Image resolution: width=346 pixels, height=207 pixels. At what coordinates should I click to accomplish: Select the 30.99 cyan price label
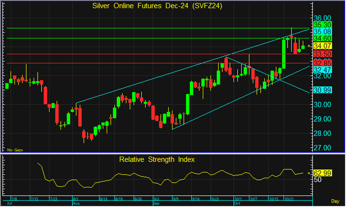[x=322, y=90]
